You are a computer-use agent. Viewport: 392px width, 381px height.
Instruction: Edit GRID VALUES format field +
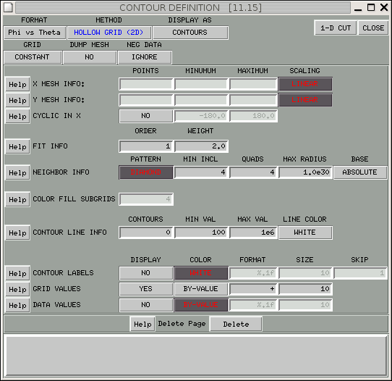click(x=254, y=289)
